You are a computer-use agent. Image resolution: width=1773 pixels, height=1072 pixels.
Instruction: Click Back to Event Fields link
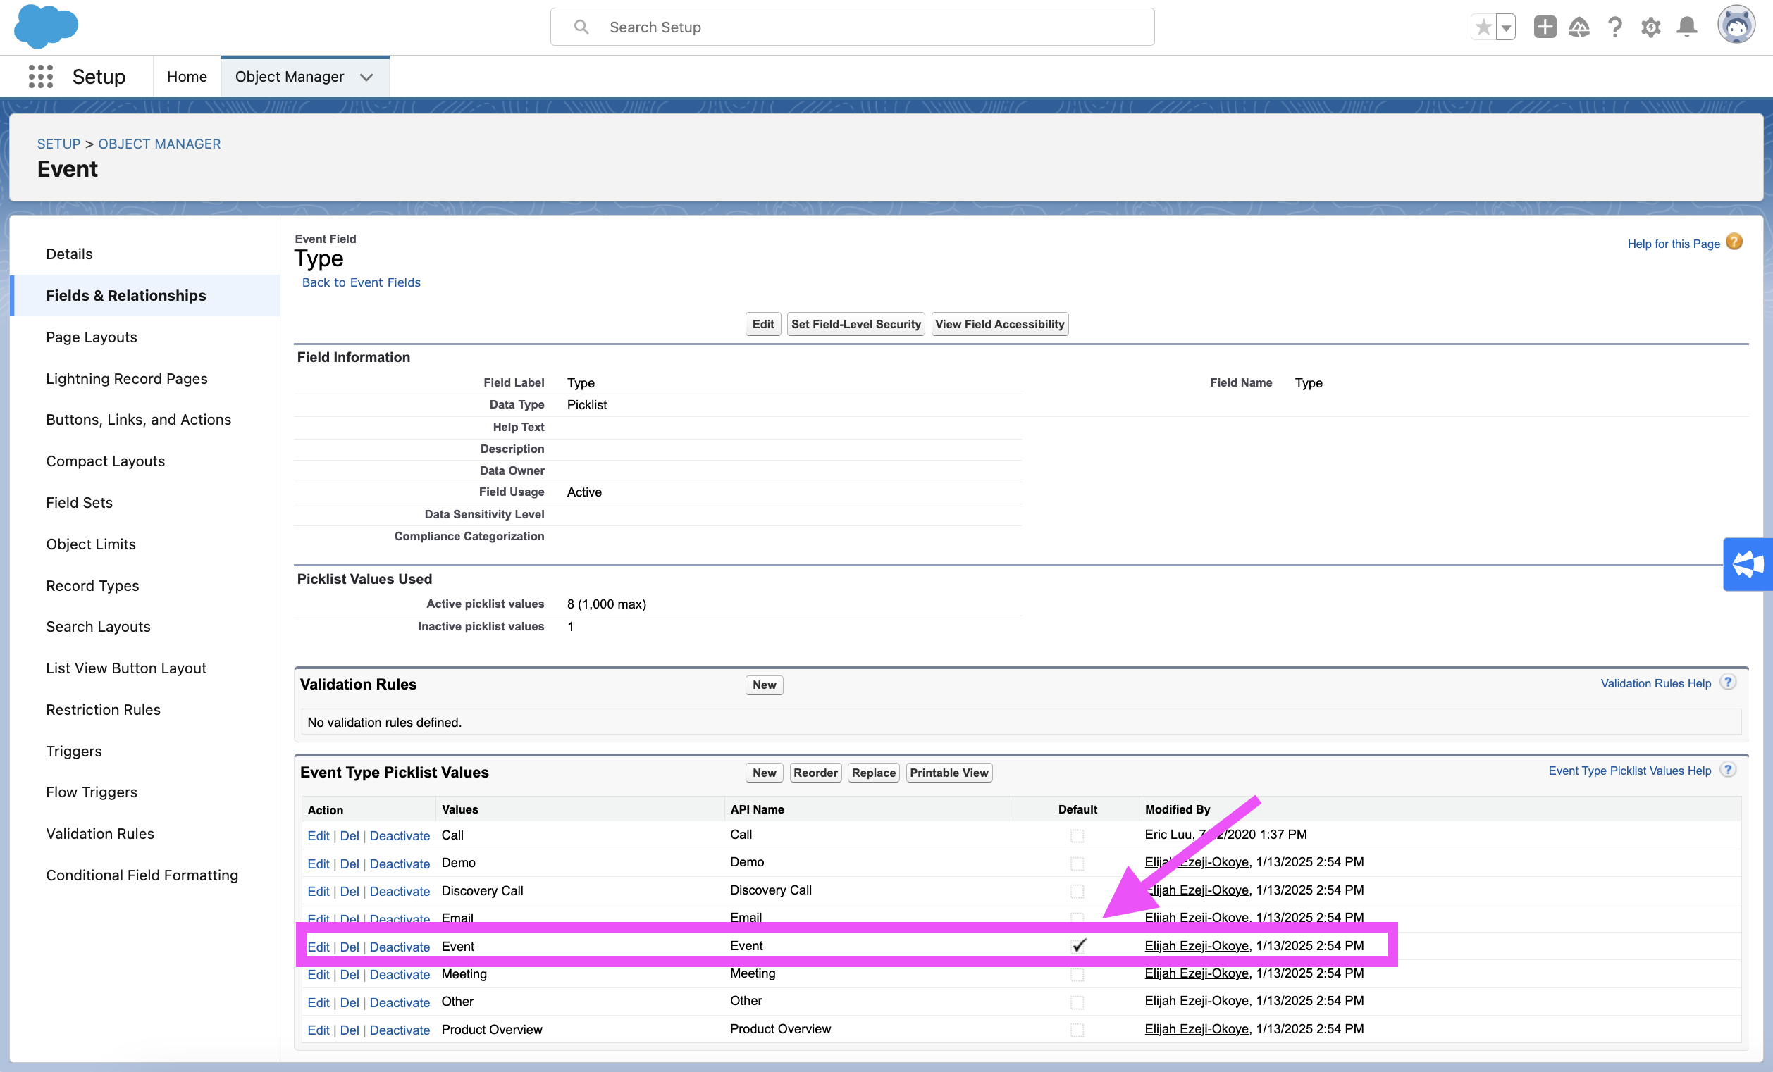click(x=362, y=282)
